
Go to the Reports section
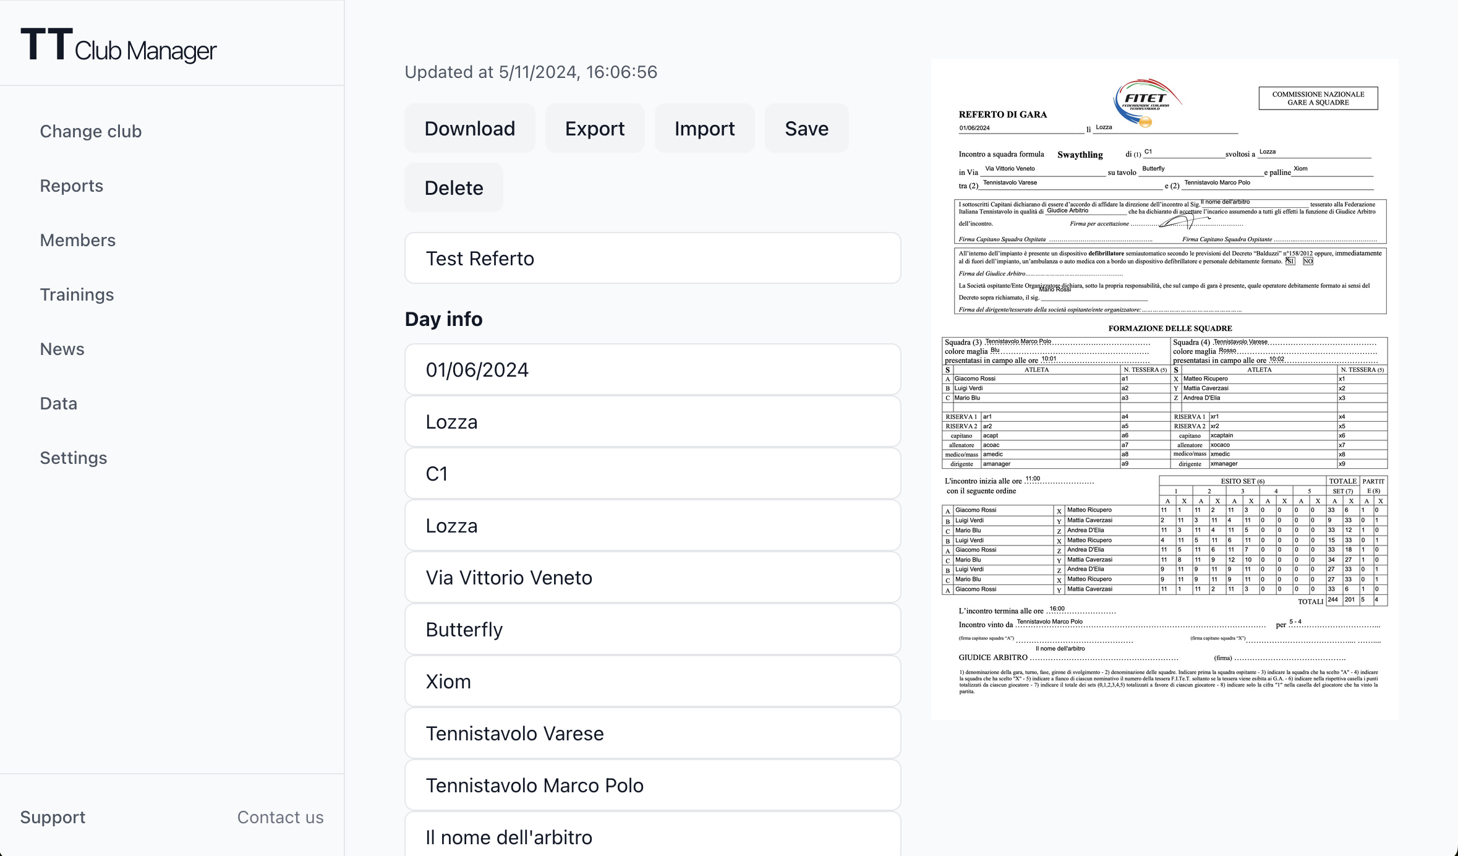[x=72, y=186]
